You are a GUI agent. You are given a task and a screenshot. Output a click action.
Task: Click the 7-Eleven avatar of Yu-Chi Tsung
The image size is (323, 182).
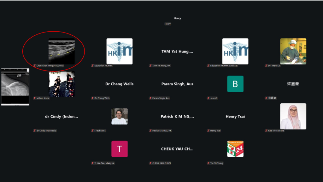tap(235, 149)
